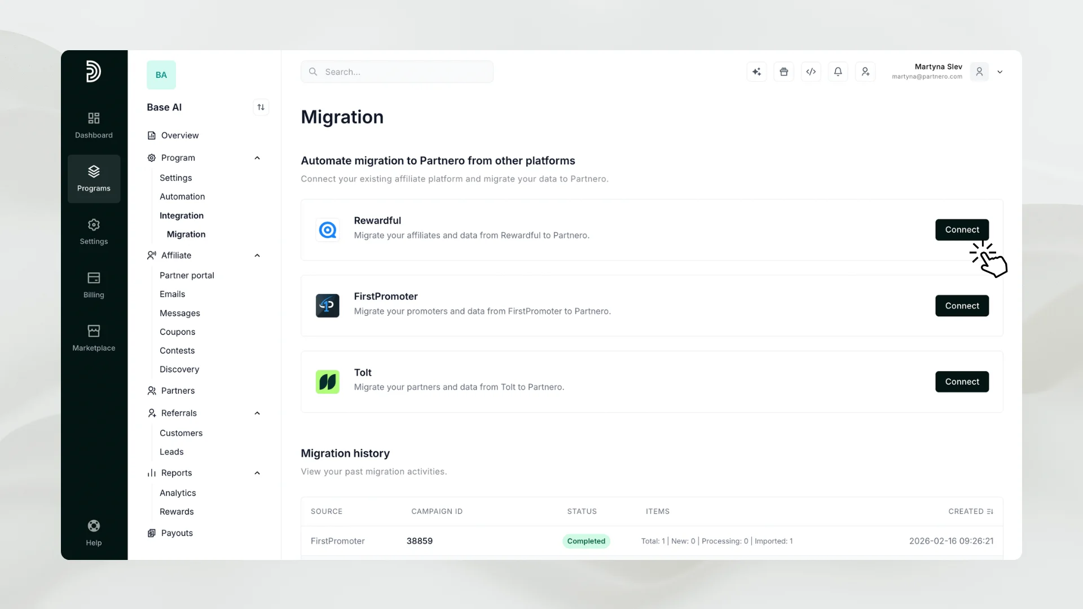Open the Dashboard section
This screenshot has height=609, width=1083.
94,125
